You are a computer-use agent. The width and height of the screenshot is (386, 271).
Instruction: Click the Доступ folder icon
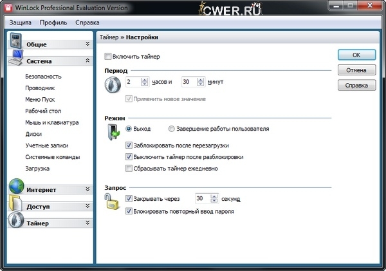tap(15, 206)
